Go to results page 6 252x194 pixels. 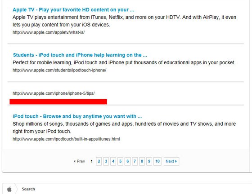click(128, 161)
